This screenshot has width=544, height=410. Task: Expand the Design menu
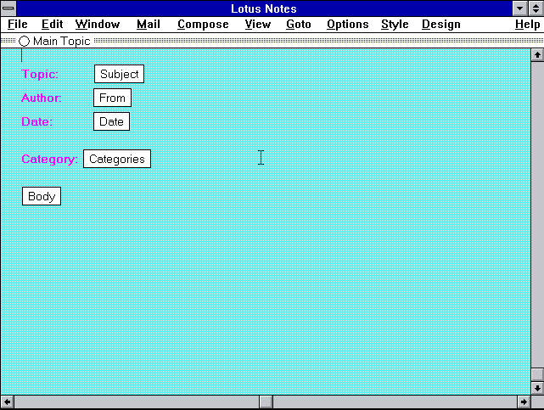[440, 25]
